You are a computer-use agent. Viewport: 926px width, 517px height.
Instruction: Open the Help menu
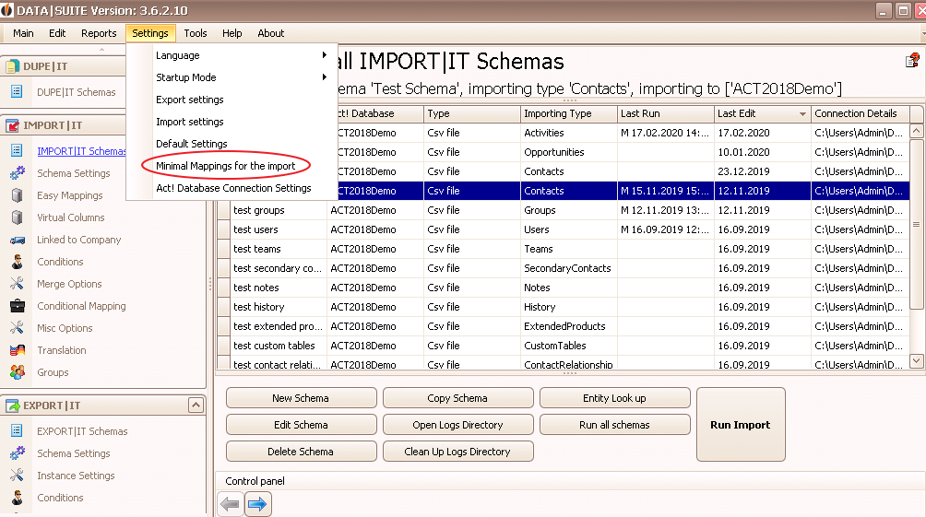pos(232,33)
